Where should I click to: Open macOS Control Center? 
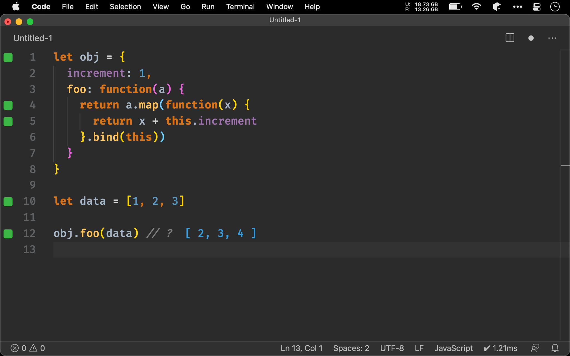coord(536,7)
